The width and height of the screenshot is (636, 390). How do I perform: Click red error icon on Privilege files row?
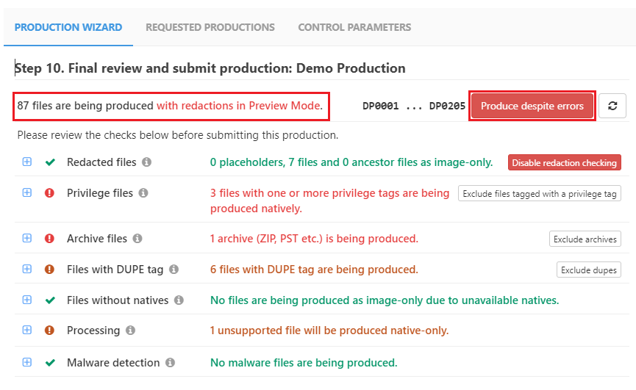(x=49, y=192)
